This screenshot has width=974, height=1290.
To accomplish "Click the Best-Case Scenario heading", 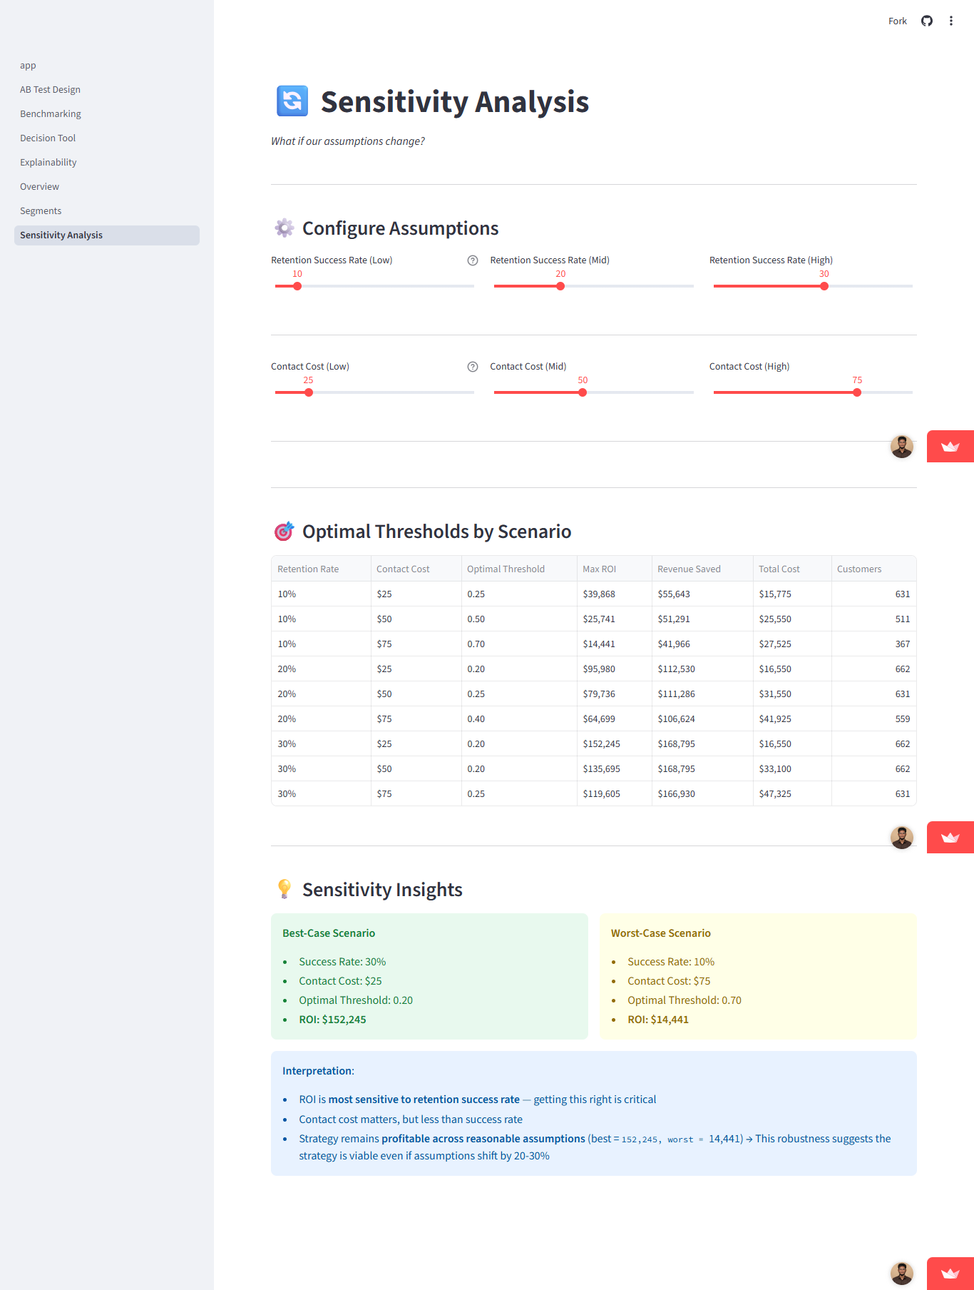I will pyautogui.click(x=329, y=933).
